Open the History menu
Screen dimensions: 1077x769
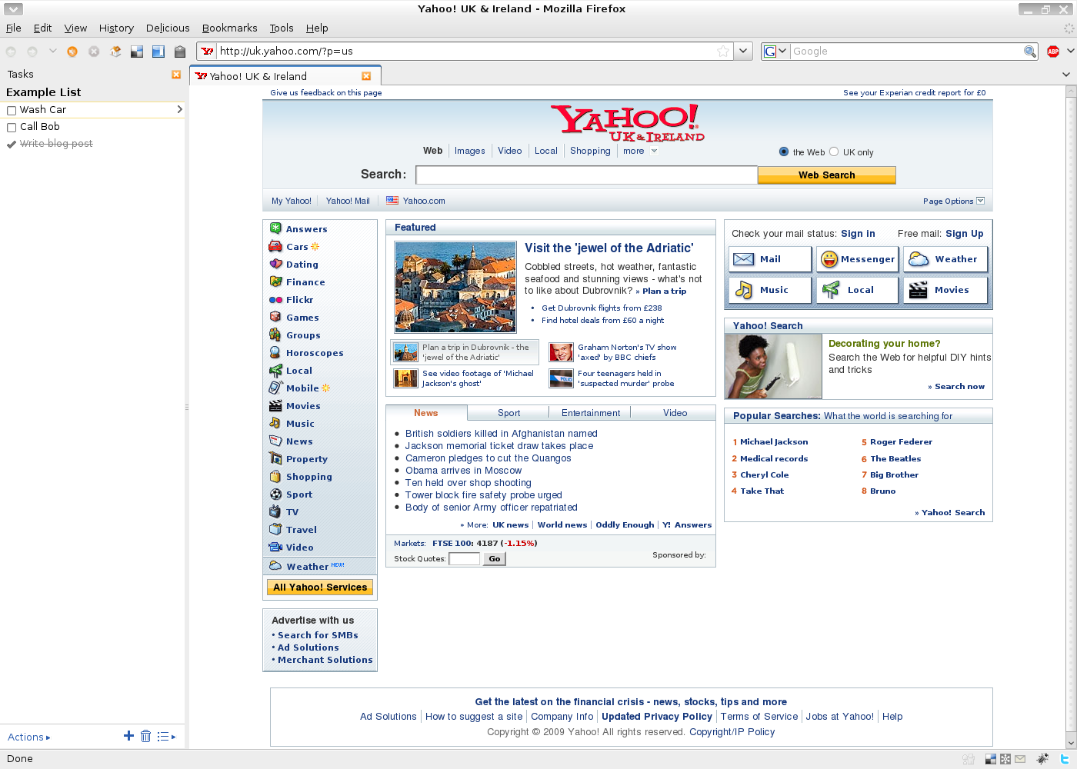tap(116, 28)
